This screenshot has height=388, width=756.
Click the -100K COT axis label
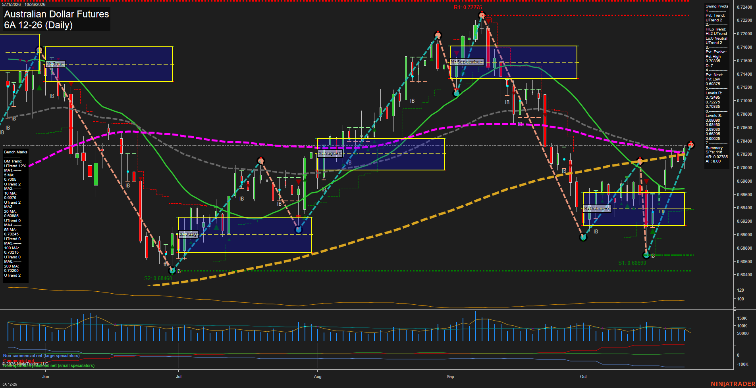pyautogui.click(x=742, y=364)
